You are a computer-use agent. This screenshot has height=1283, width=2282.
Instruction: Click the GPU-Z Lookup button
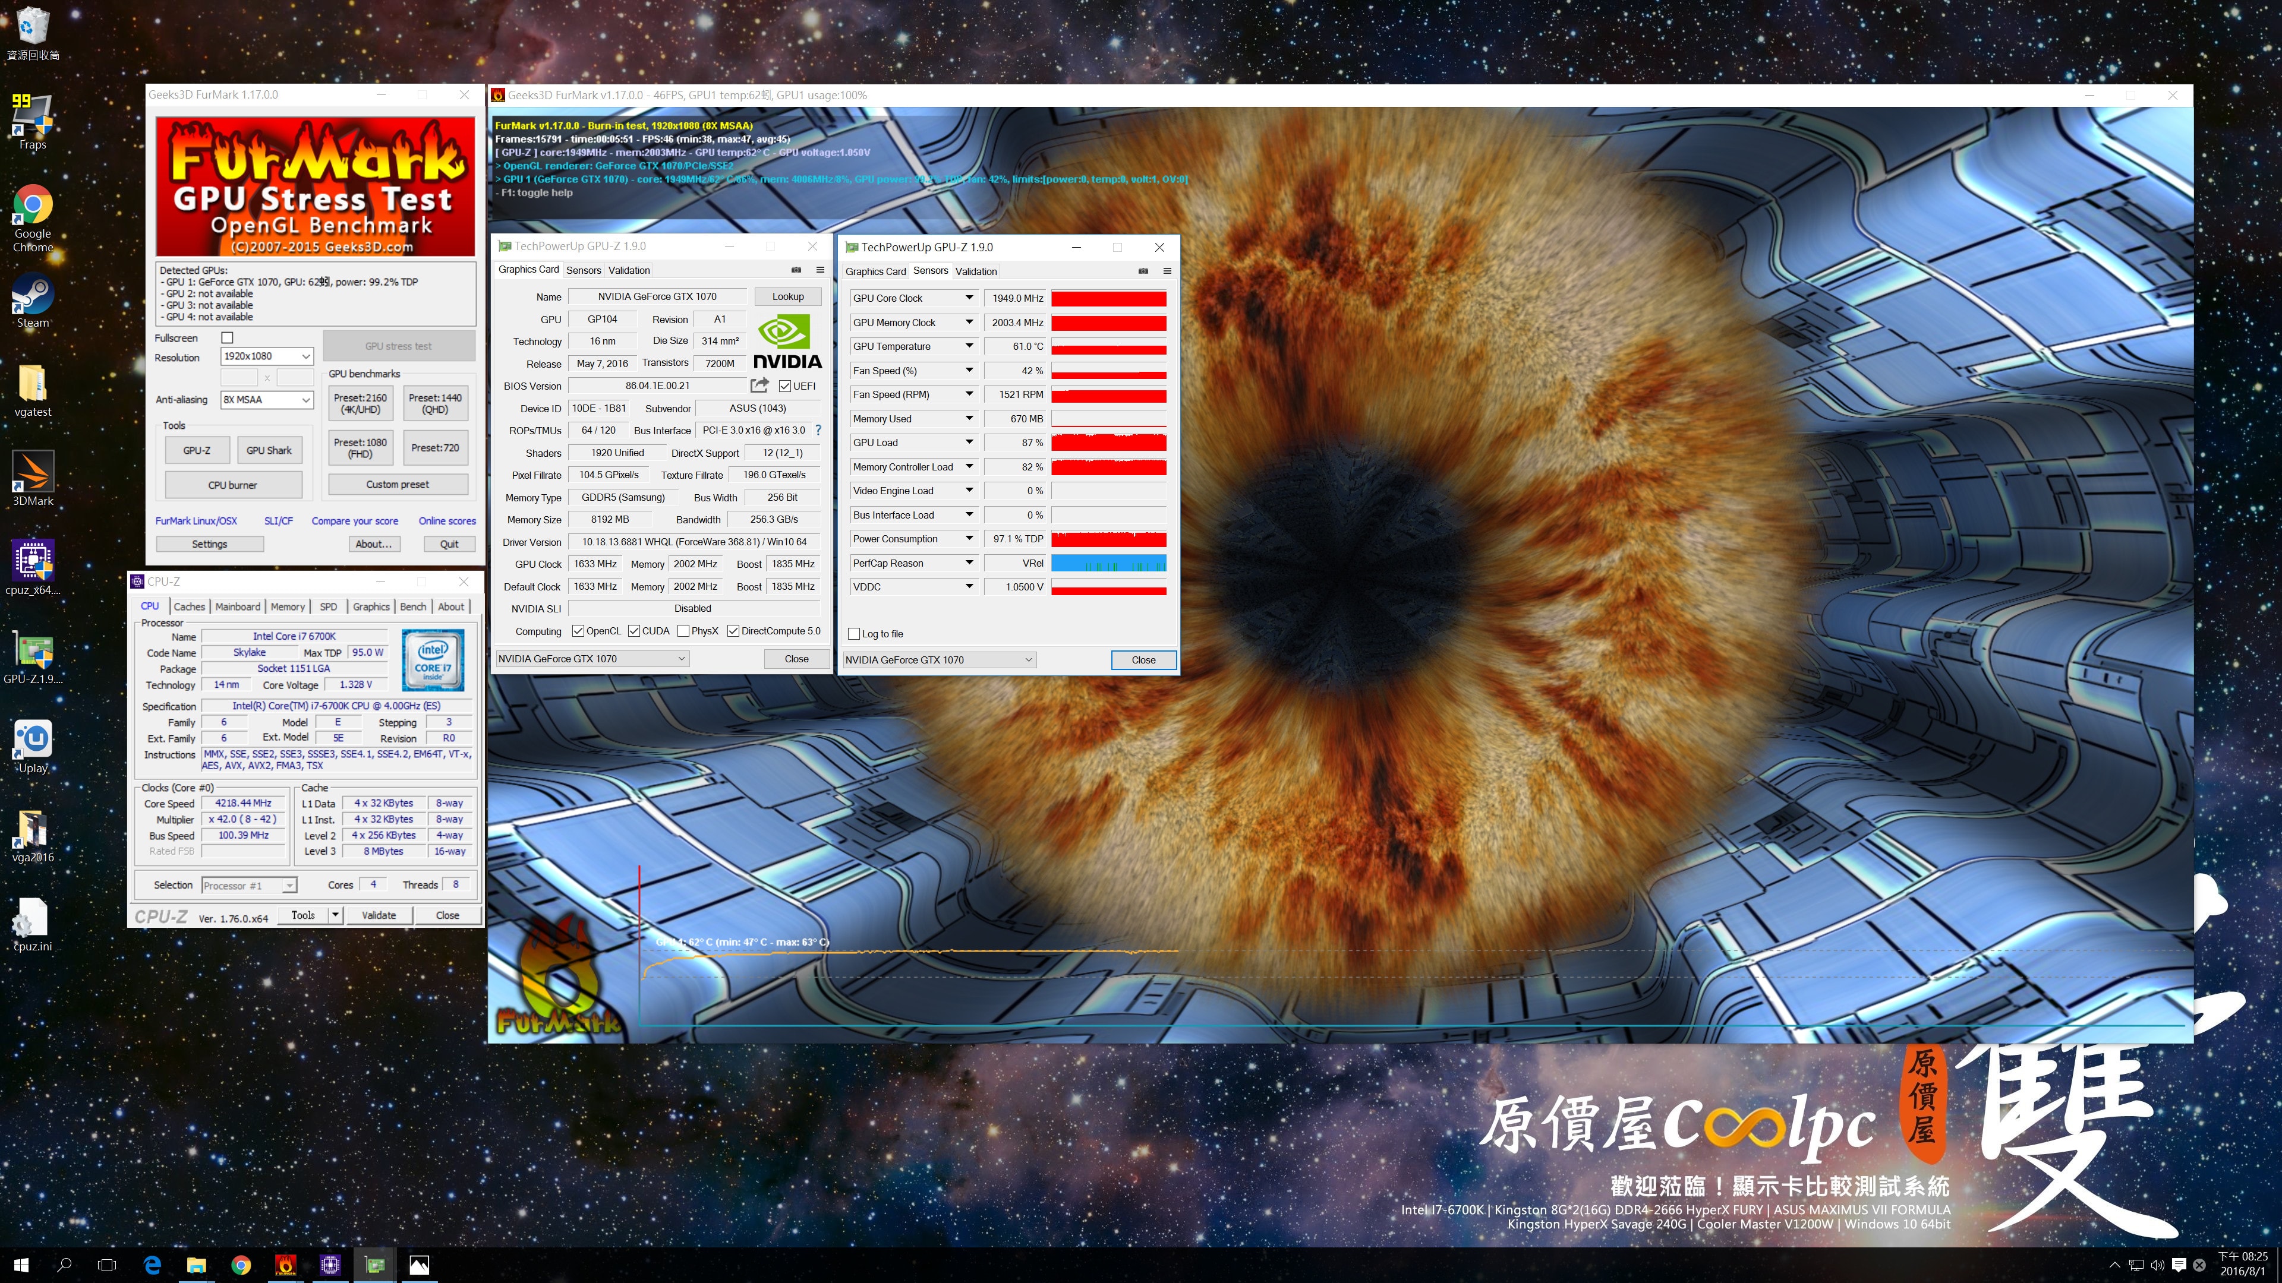(787, 296)
